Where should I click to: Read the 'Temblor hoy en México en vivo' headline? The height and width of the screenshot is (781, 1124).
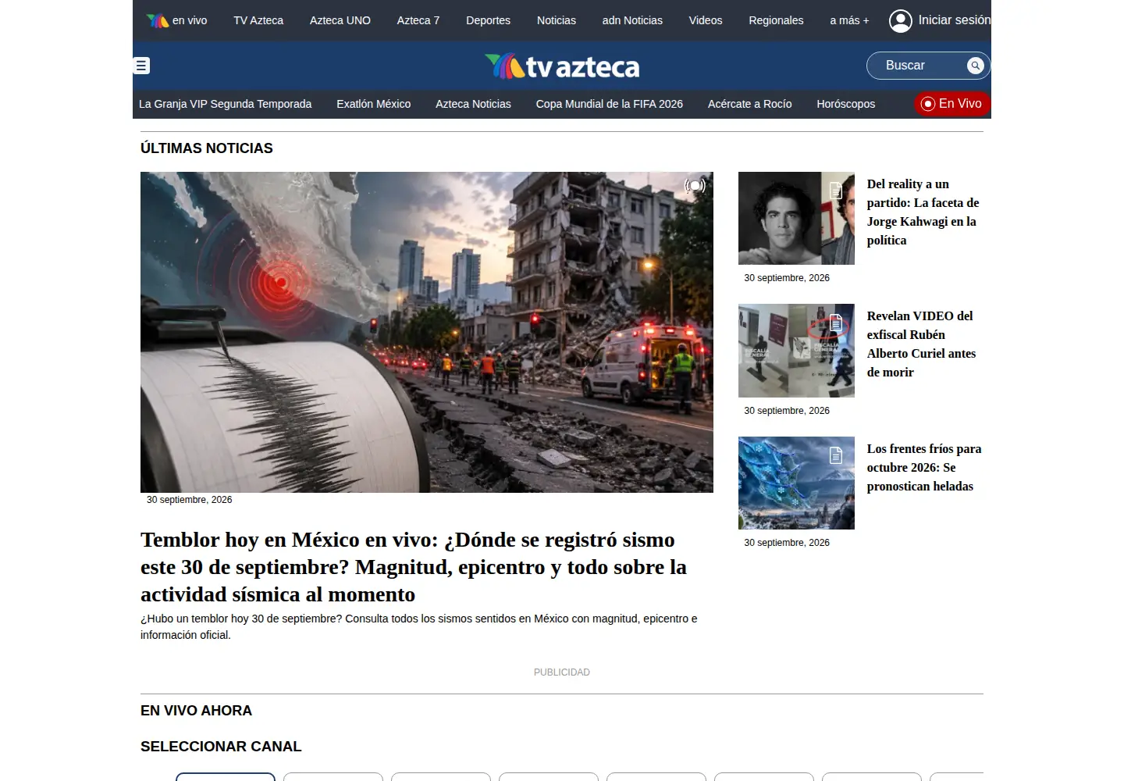click(414, 567)
